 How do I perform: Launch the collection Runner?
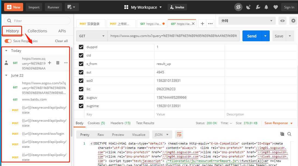(x=53, y=7)
